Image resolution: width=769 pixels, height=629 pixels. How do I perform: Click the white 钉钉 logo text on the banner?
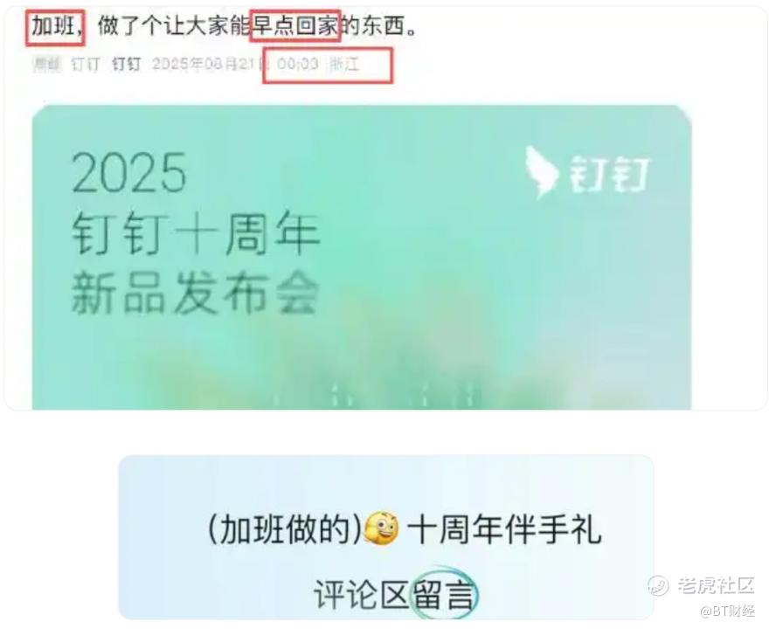click(608, 174)
